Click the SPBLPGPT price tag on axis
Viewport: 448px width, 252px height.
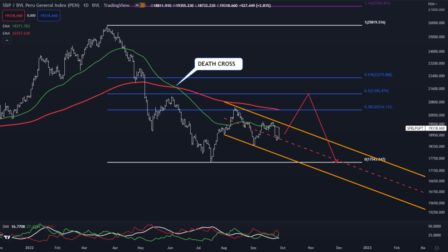pyautogui.click(x=416, y=128)
